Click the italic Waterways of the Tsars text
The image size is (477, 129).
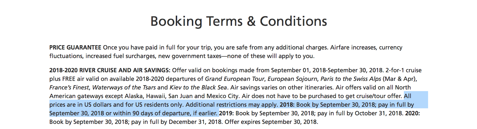(124, 88)
